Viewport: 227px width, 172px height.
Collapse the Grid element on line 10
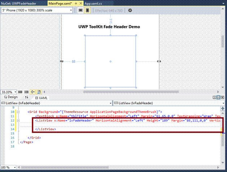coord(18,112)
